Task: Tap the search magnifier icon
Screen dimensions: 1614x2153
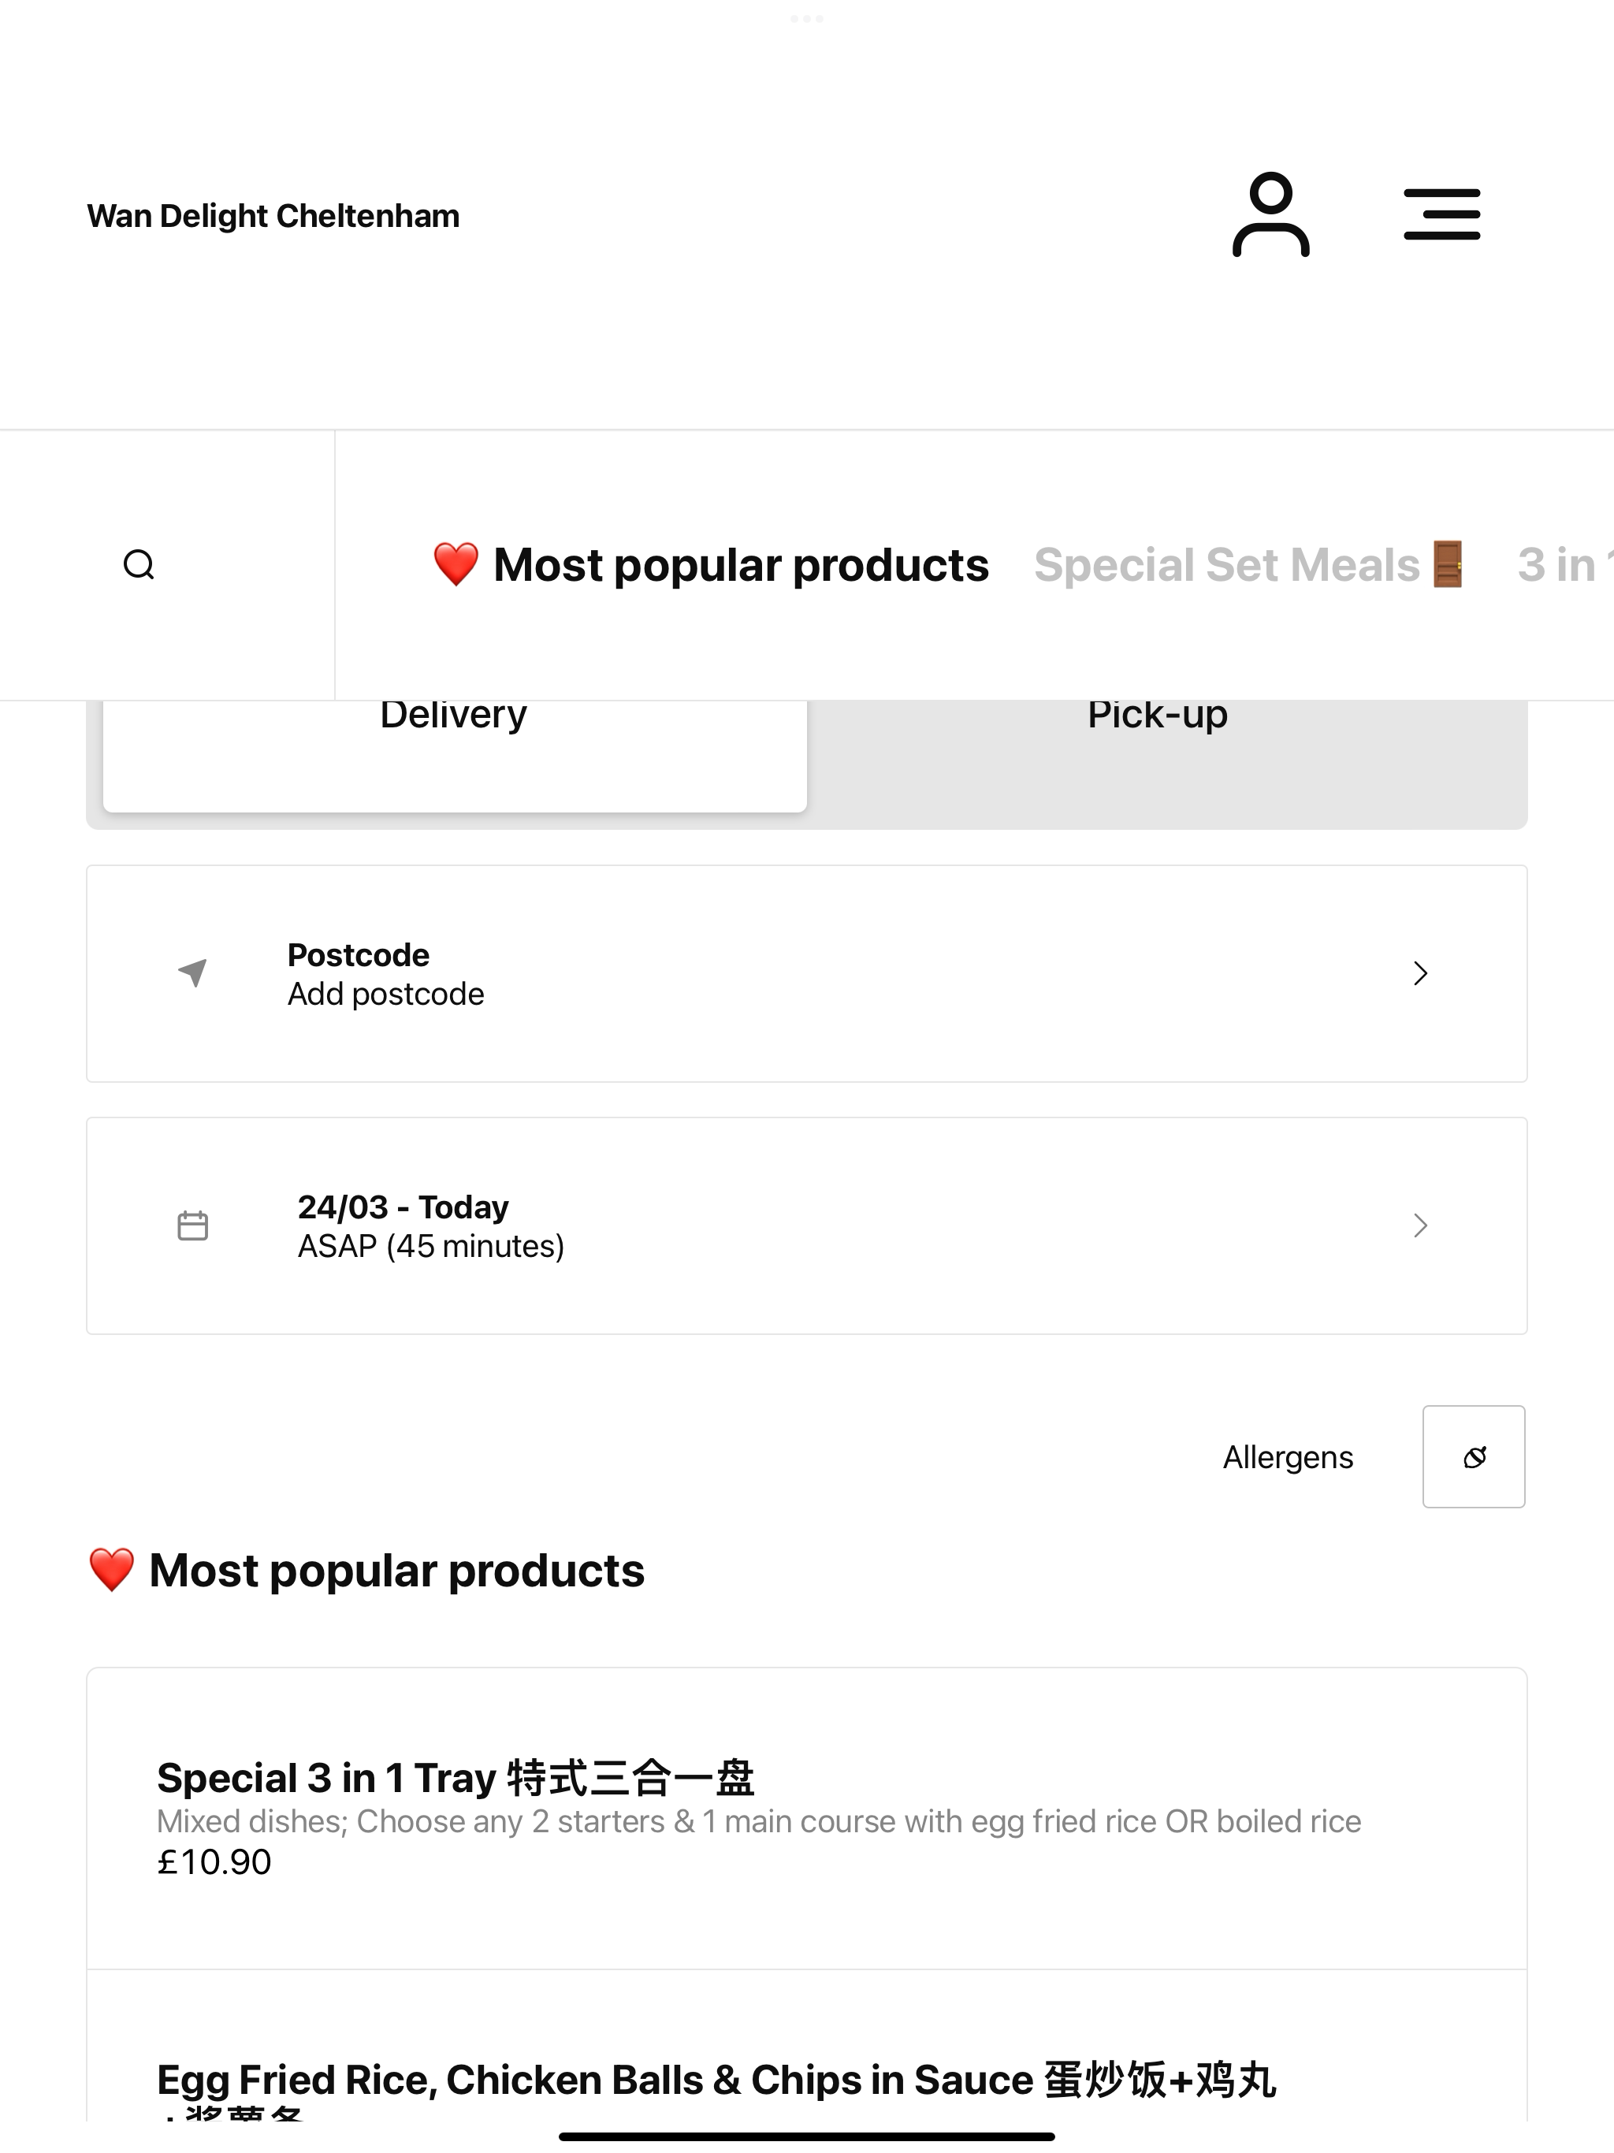Action: (139, 564)
